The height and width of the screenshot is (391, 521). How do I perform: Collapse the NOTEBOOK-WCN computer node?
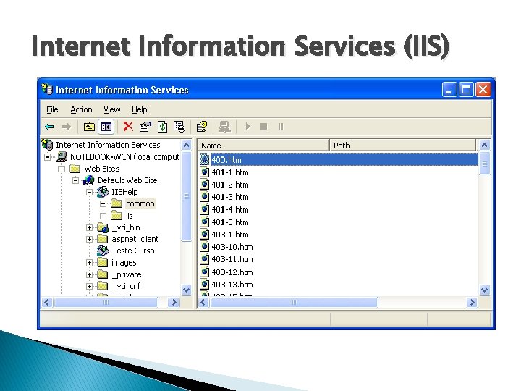(48, 157)
